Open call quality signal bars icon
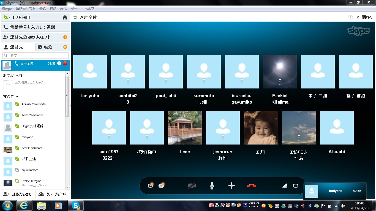 tap(284, 186)
